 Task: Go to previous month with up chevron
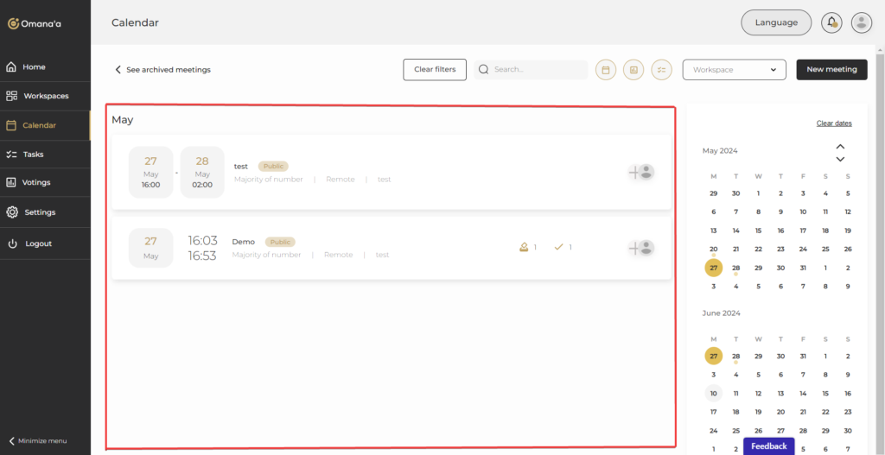pyautogui.click(x=840, y=146)
